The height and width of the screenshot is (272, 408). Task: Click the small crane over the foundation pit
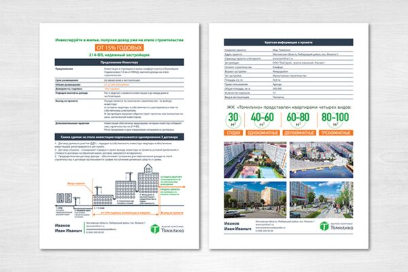pos(77,201)
